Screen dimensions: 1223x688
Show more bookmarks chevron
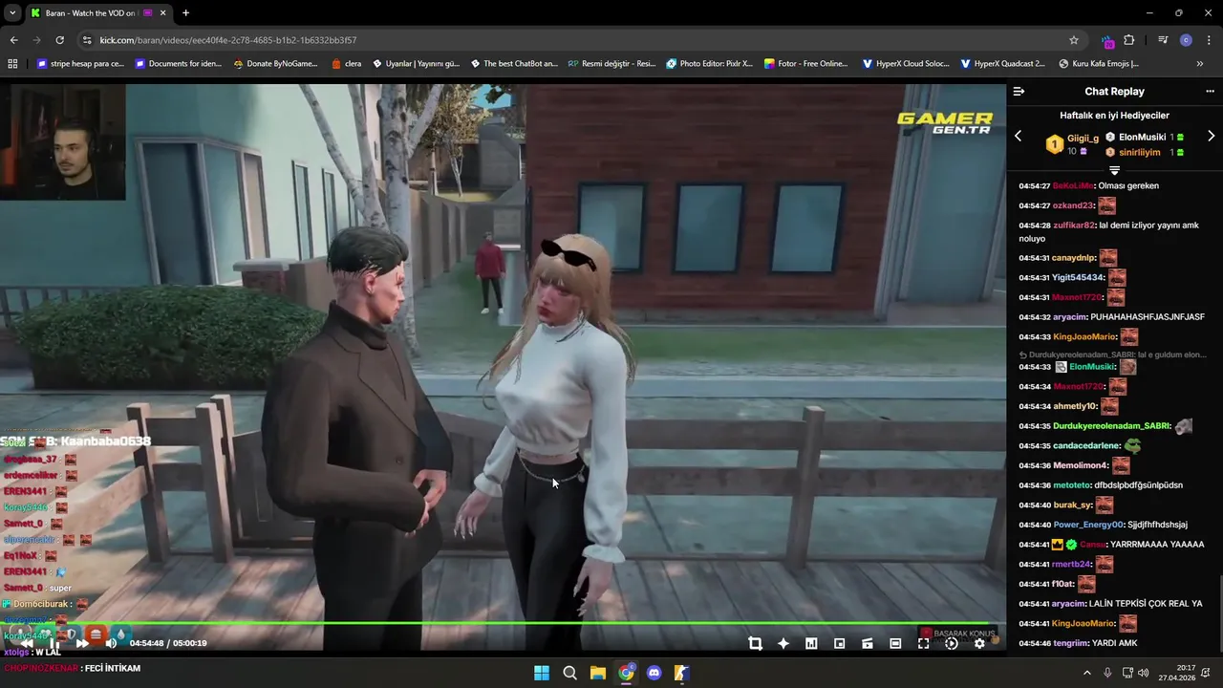pyautogui.click(x=1200, y=64)
